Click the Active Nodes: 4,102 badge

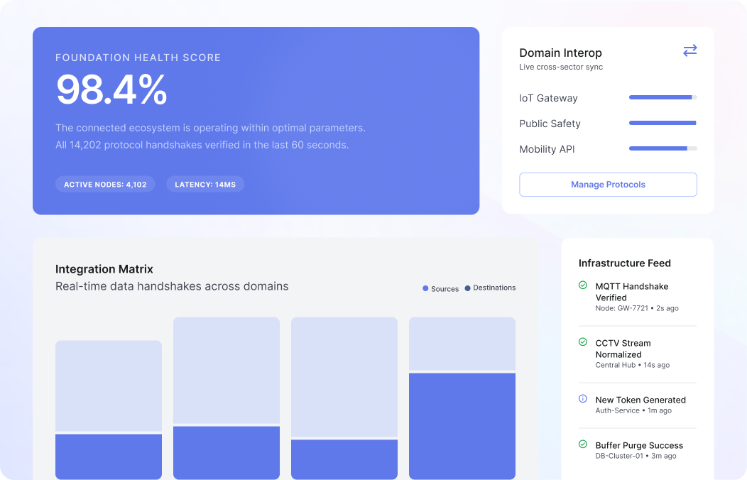pyautogui.click(x=105, y=185)
